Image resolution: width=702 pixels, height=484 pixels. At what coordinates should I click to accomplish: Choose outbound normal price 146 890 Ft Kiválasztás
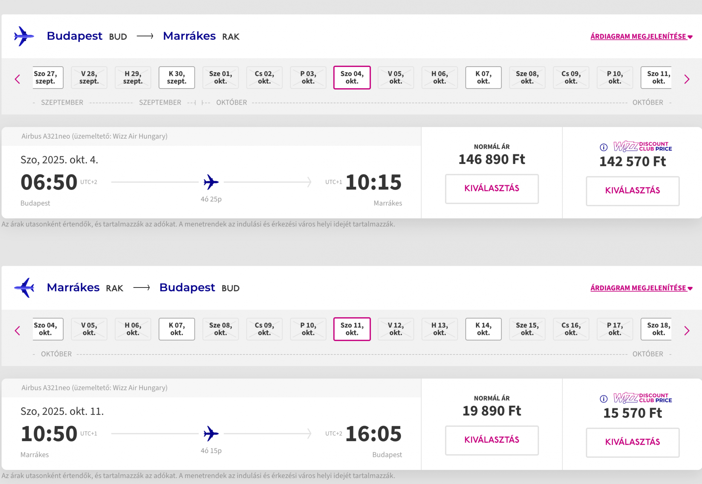pyautogui.click(x=492, y=189)
